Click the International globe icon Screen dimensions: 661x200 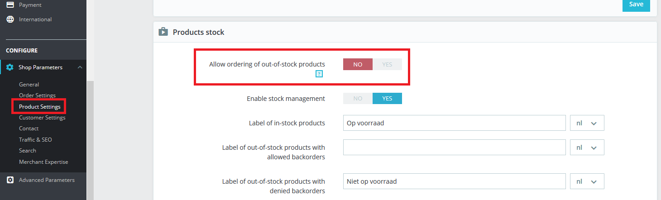(10, 19)
